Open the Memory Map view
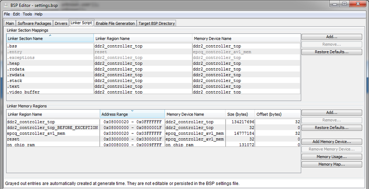This screenshot has height=189, width=369. (x=331, y=164)
